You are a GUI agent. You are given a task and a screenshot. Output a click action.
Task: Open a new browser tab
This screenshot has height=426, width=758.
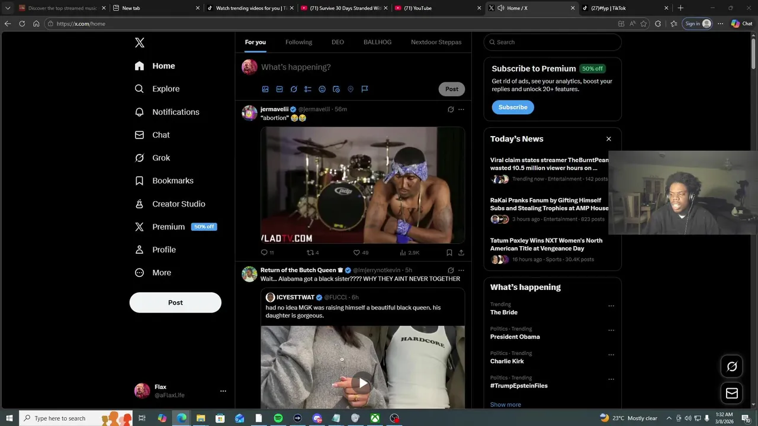click(x=680, y=8)
